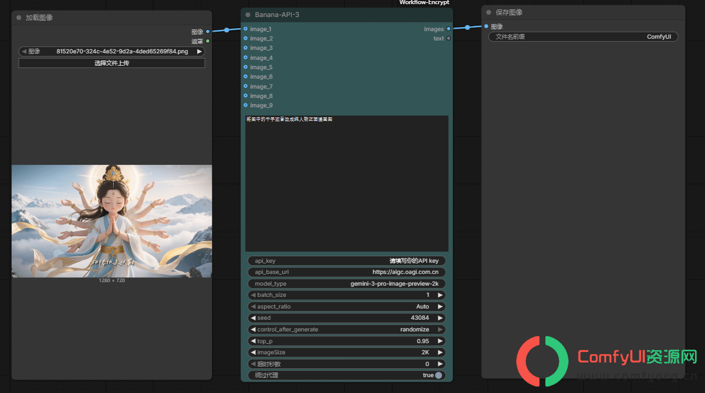Click the 加载图像 node title
The height and width of the screenshot is (393, 705).
[x=39, y=18]
